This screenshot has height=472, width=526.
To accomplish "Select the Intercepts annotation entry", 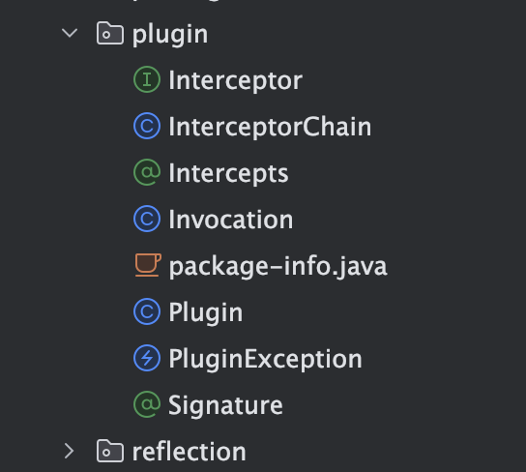I will tap(228, 173).
